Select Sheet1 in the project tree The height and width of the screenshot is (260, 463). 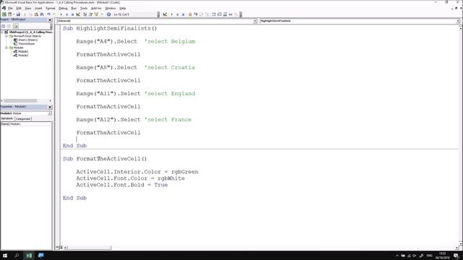click(x=27, y=40)
